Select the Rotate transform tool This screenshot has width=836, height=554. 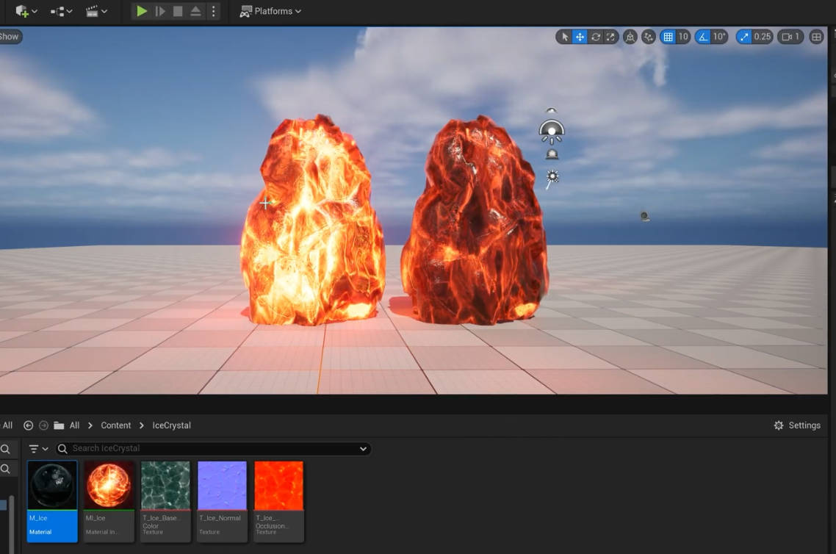595,37
